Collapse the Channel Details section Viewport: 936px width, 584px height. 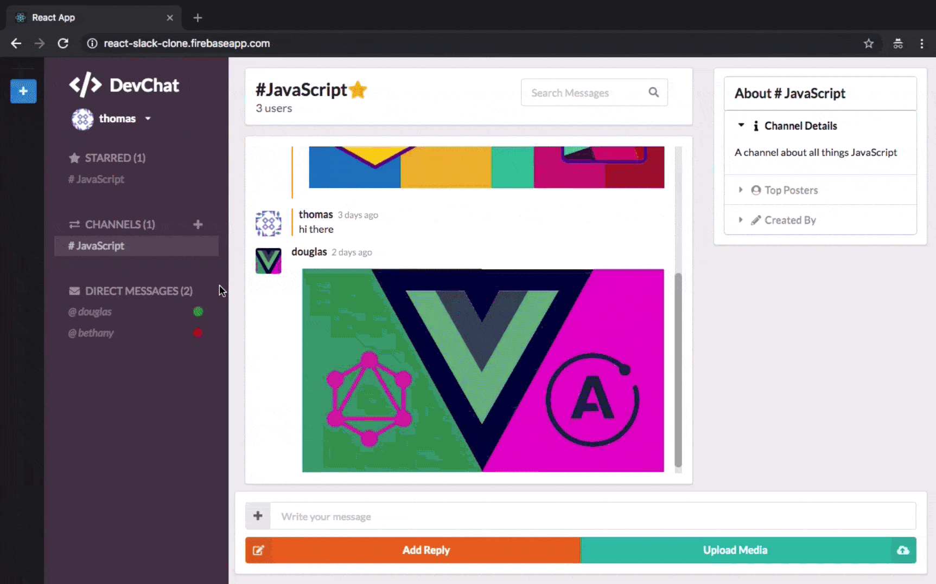(x=800, y=126)
